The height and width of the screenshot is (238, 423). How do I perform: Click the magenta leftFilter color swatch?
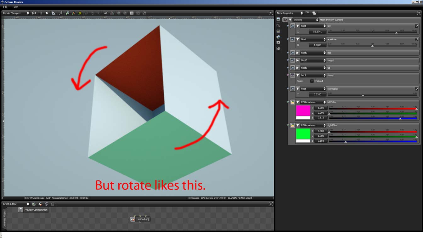(303, 110)
